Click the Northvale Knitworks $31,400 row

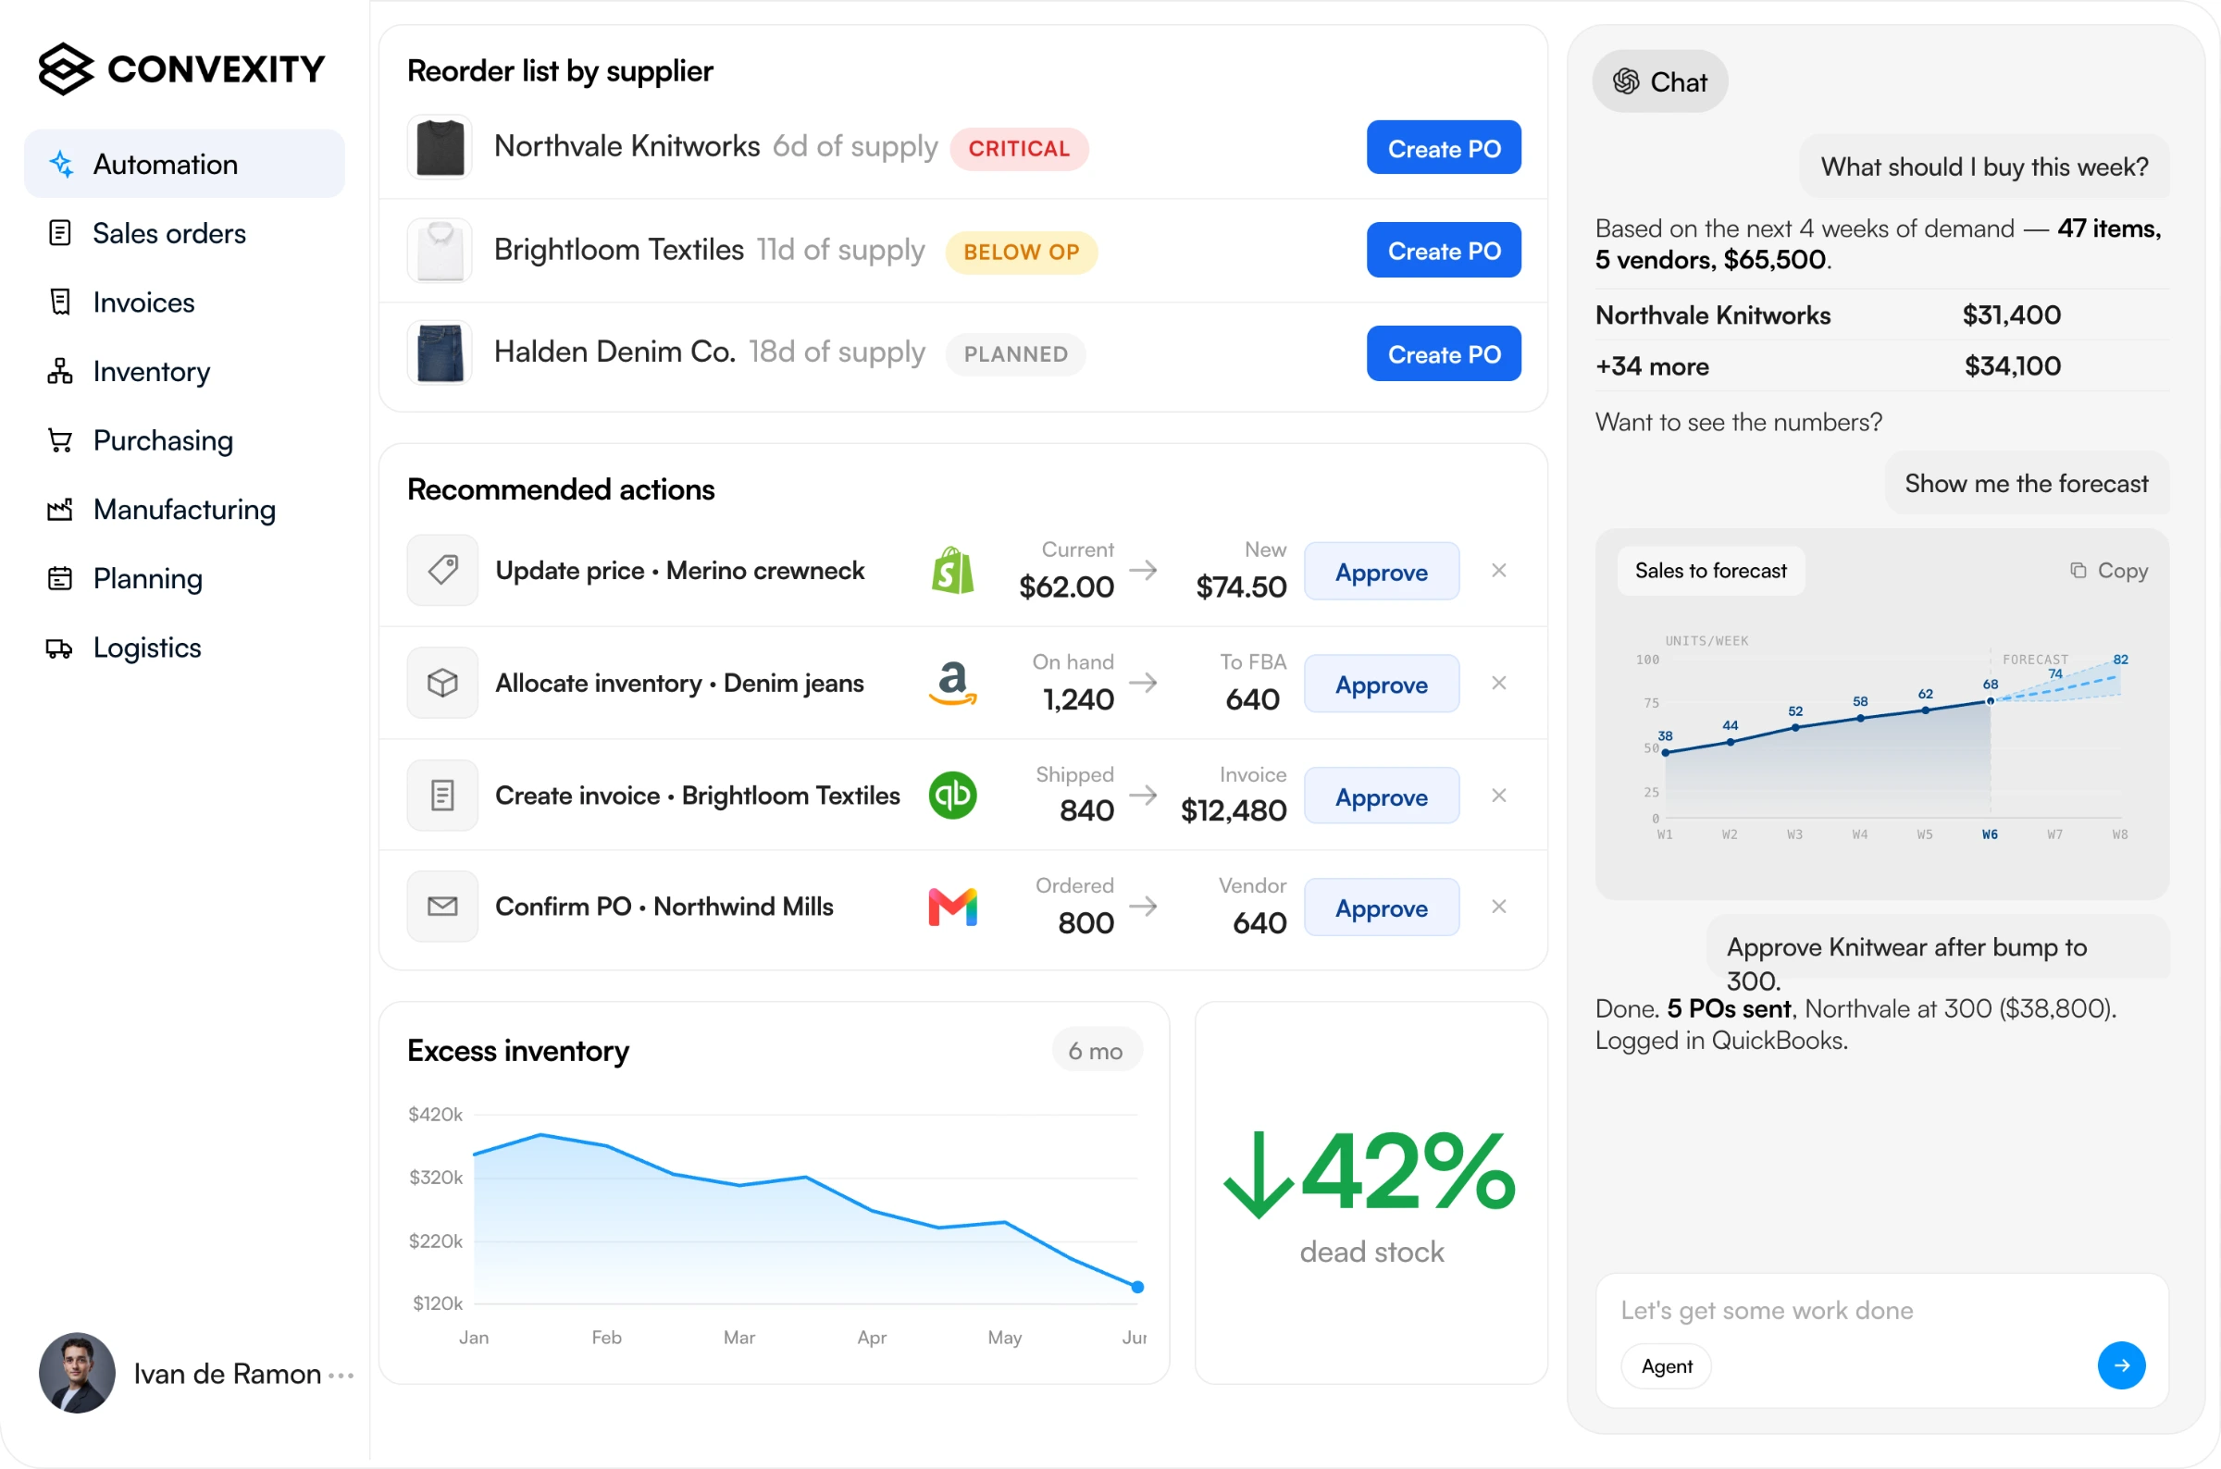1881,315
